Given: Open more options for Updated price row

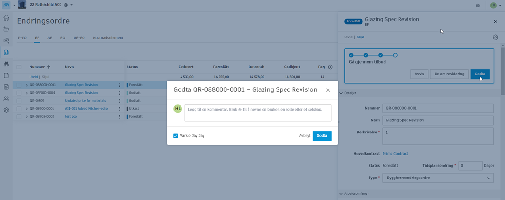Looking at the screenshot, I should [119, 101].
